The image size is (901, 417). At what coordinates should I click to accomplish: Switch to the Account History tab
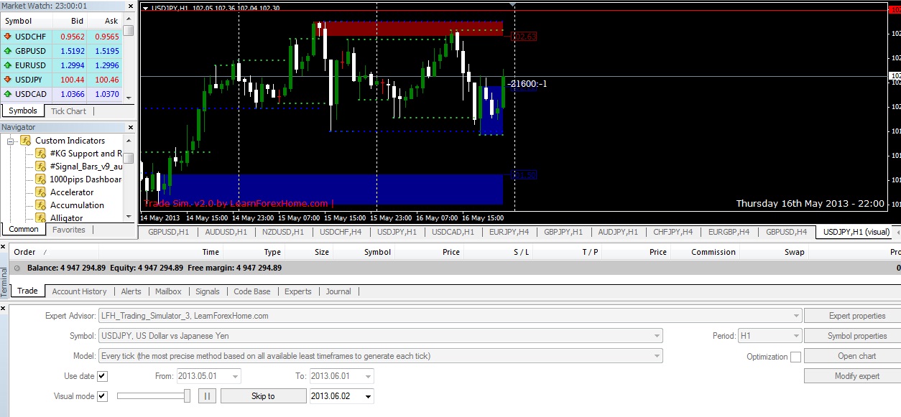(79, 291)
